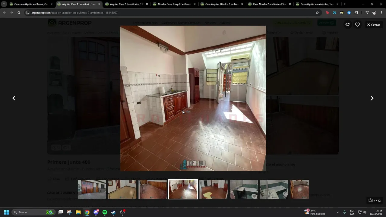The height and width of the screenshot is (217, 386).
Task: Go forward in browser history
Action: [x=11, y=13]
